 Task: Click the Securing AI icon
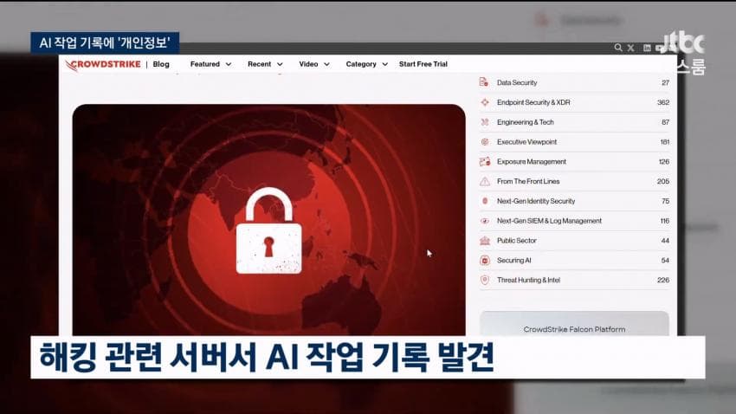tap(484, 260)
